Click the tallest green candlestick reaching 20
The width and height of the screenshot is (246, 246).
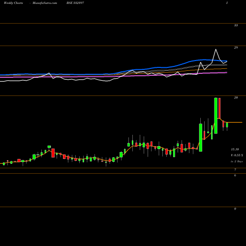pos(216,116)
